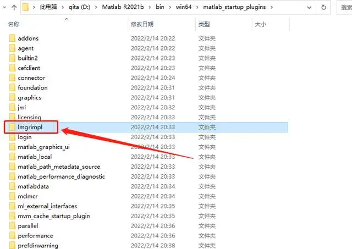Go up one folder level arrow
This screenshot has height=249, width=352.
[14, 7]
